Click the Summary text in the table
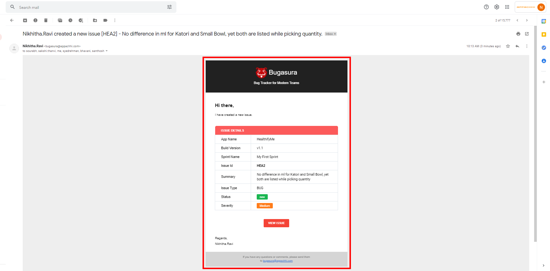 tap(293, 177)
